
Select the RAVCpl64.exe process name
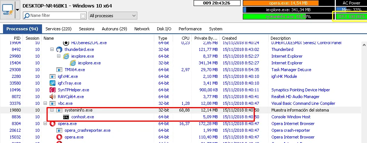[x=71, y=97]
